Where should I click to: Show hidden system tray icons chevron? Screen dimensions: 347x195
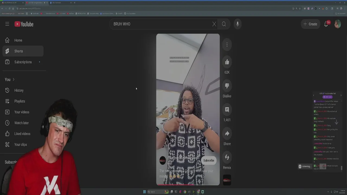[x=328, y=192]
